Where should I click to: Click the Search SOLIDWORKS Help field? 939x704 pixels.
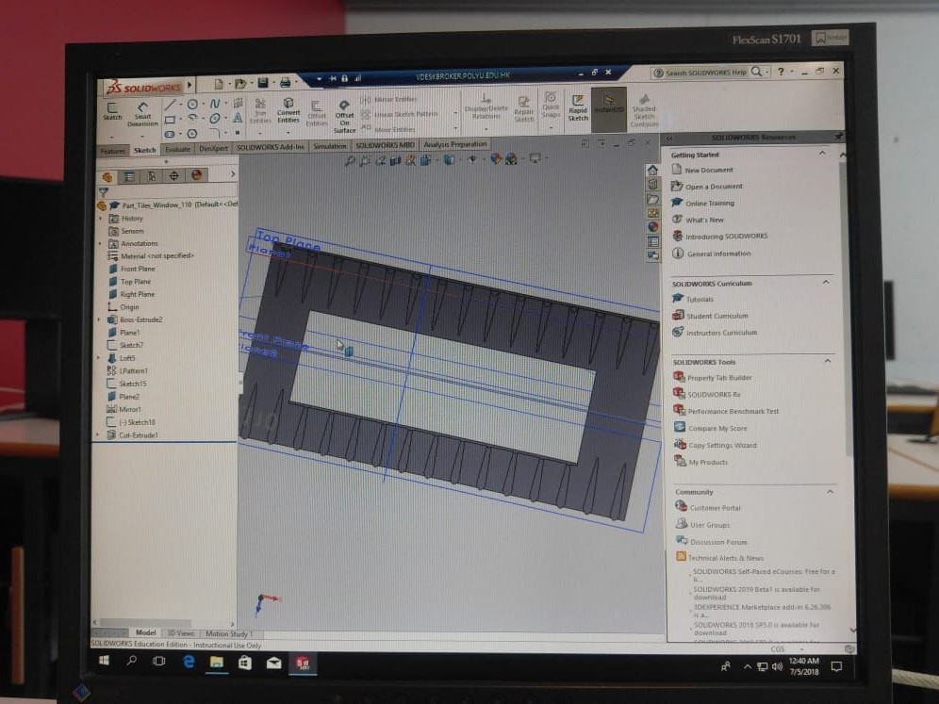pyautogui.click(x=705, y=73)
